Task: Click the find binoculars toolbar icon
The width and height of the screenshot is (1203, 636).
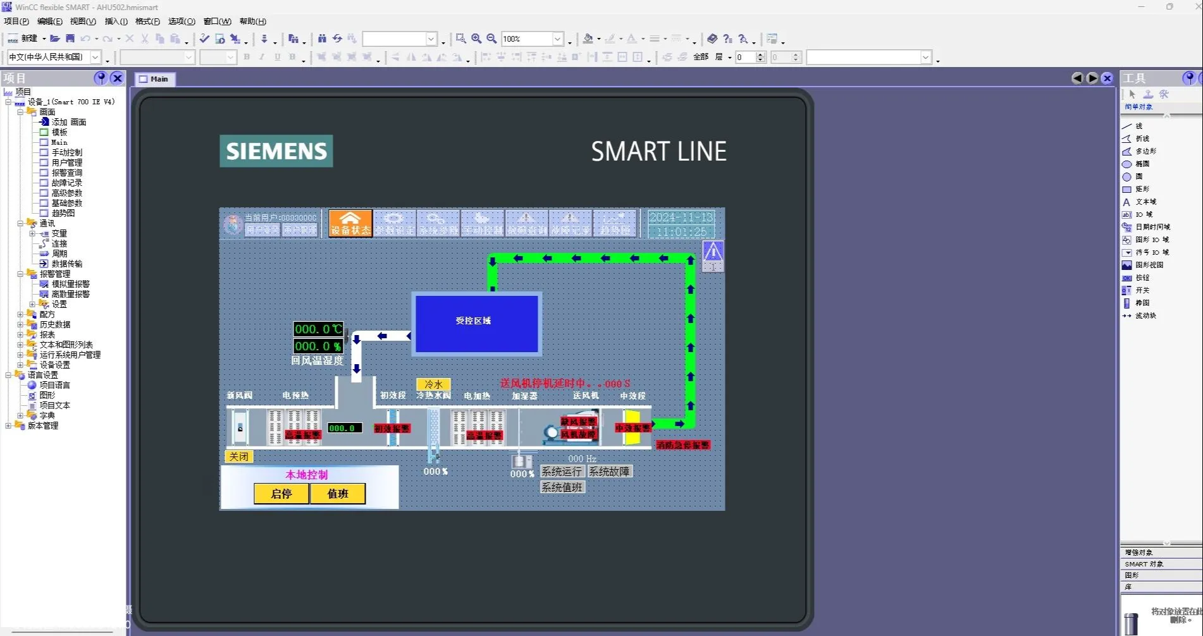Action: click(322, 39)
